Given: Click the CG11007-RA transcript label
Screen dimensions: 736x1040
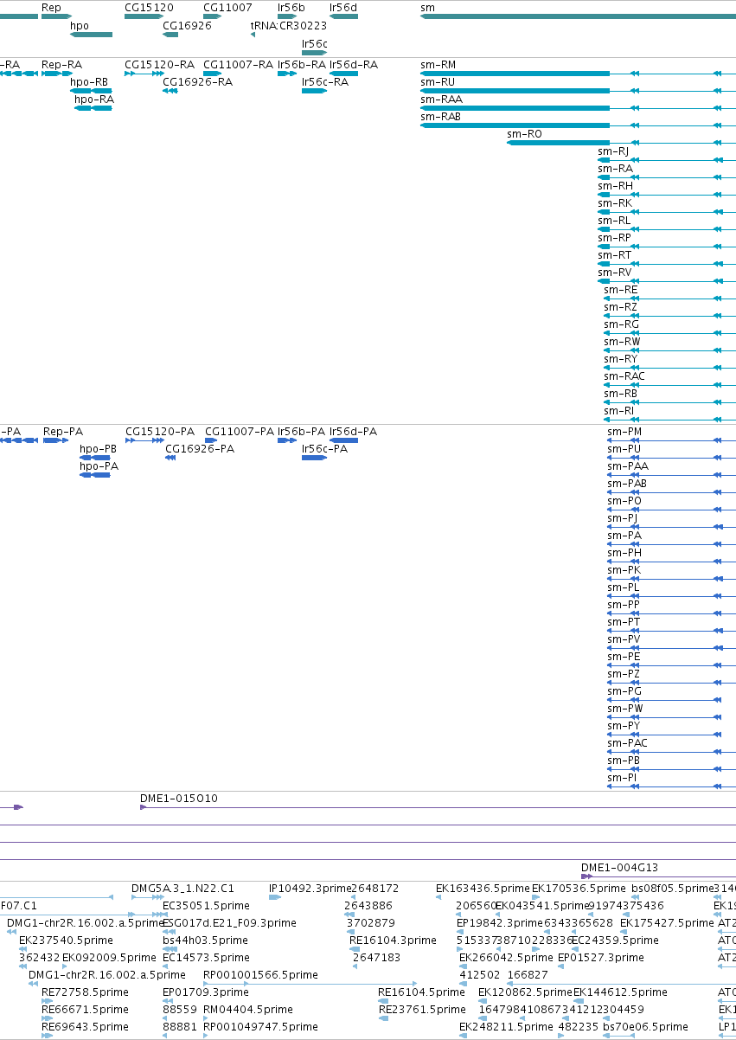Looking at the screenshot, I should click(238, 65).
